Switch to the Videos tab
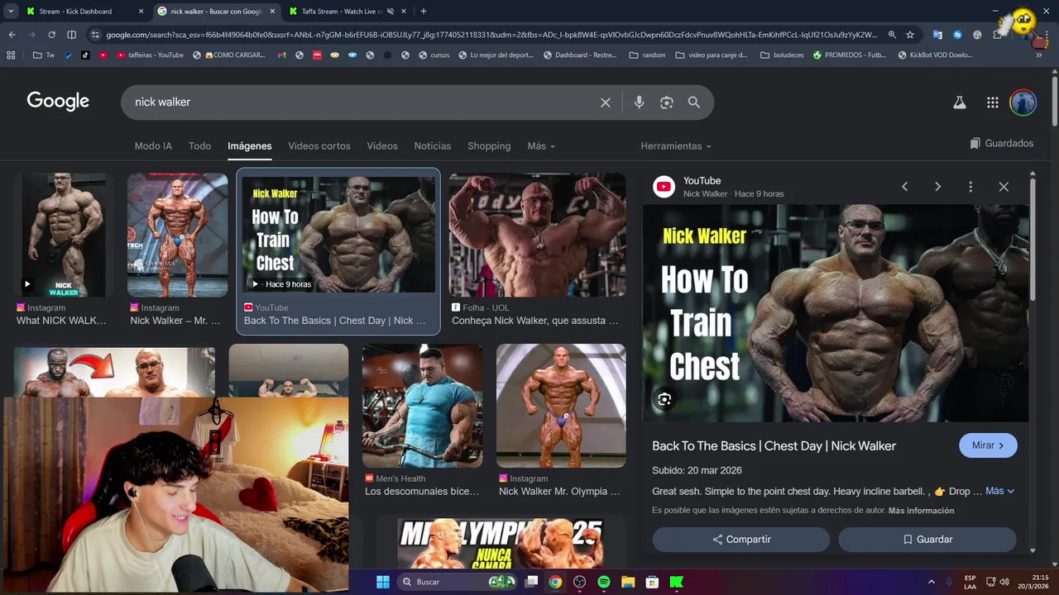The width and height of the screenshot is (1059, 595). click(382, 146)
